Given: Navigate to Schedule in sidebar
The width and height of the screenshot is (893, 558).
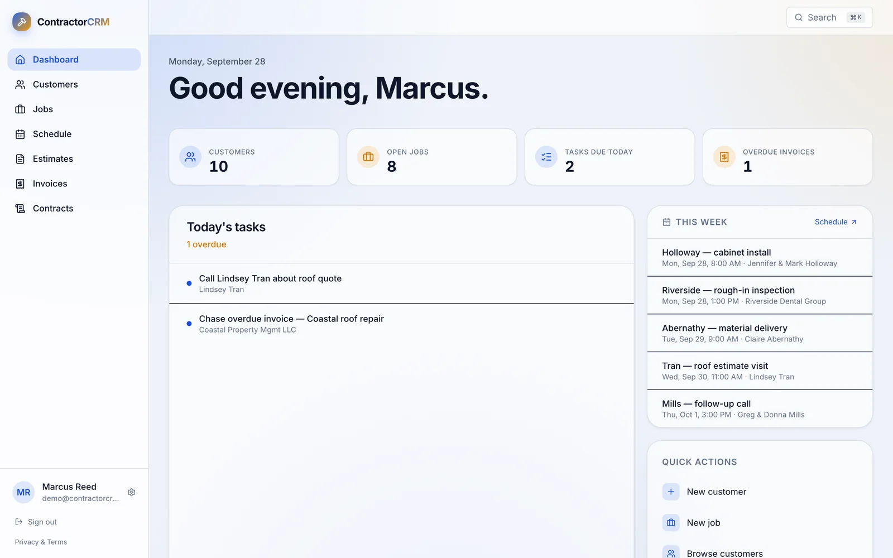Looking at the screenshot, I should (74, 134).
